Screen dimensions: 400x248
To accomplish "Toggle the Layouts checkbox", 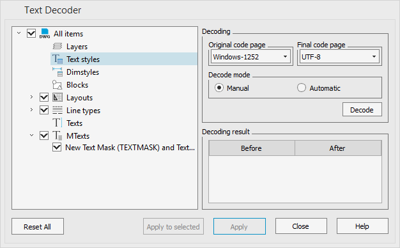I will tap(44, 97).
